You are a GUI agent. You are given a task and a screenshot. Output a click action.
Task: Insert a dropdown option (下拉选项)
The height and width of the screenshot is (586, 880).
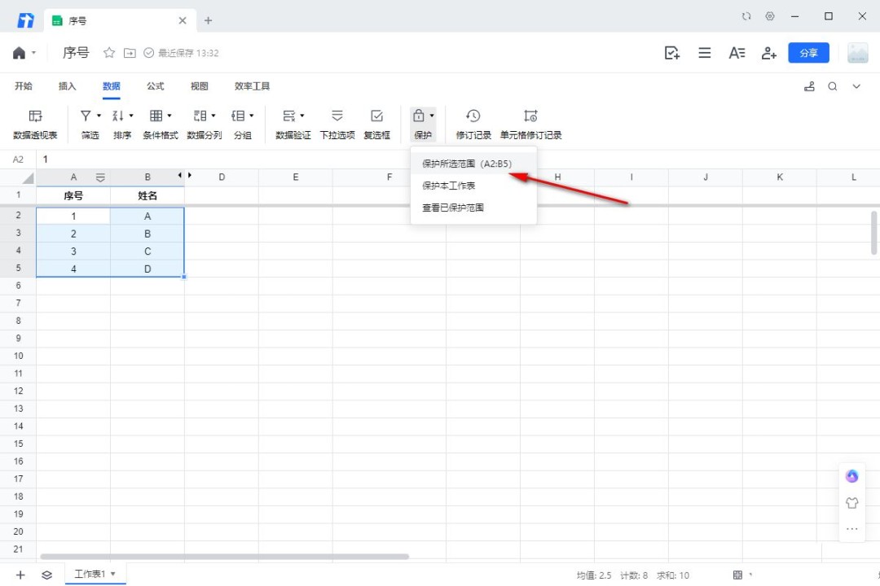337,124
